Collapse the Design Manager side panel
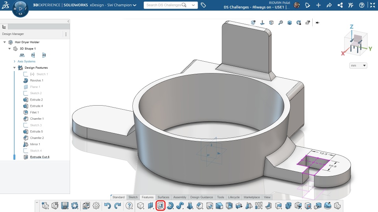The image size is (378, 212). click(x=68, y=21)
